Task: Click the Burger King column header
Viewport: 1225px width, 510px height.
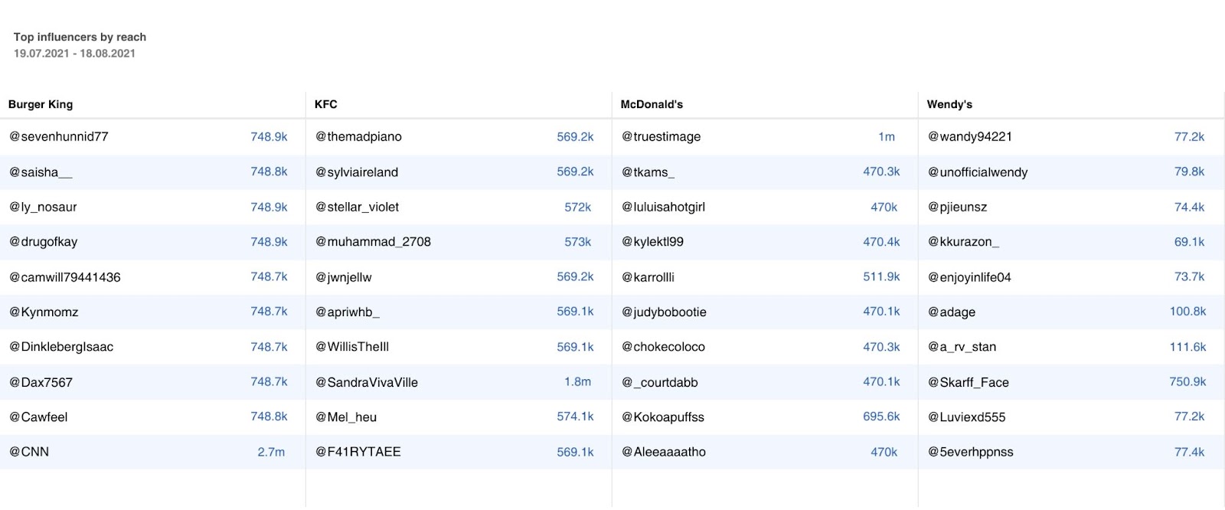Action: point(41,104)
